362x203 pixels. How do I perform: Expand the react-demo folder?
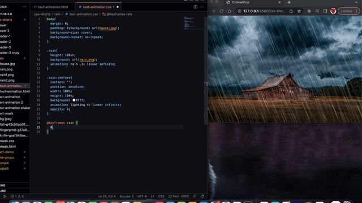pyautogui.click(x=7, y=152)
